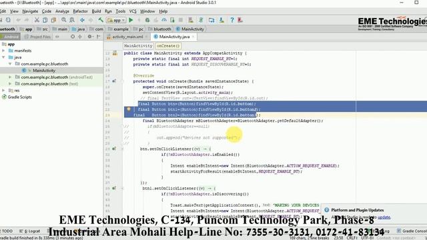Click the Debug app bug icon
427x240 pixels.
click(147, 20)
